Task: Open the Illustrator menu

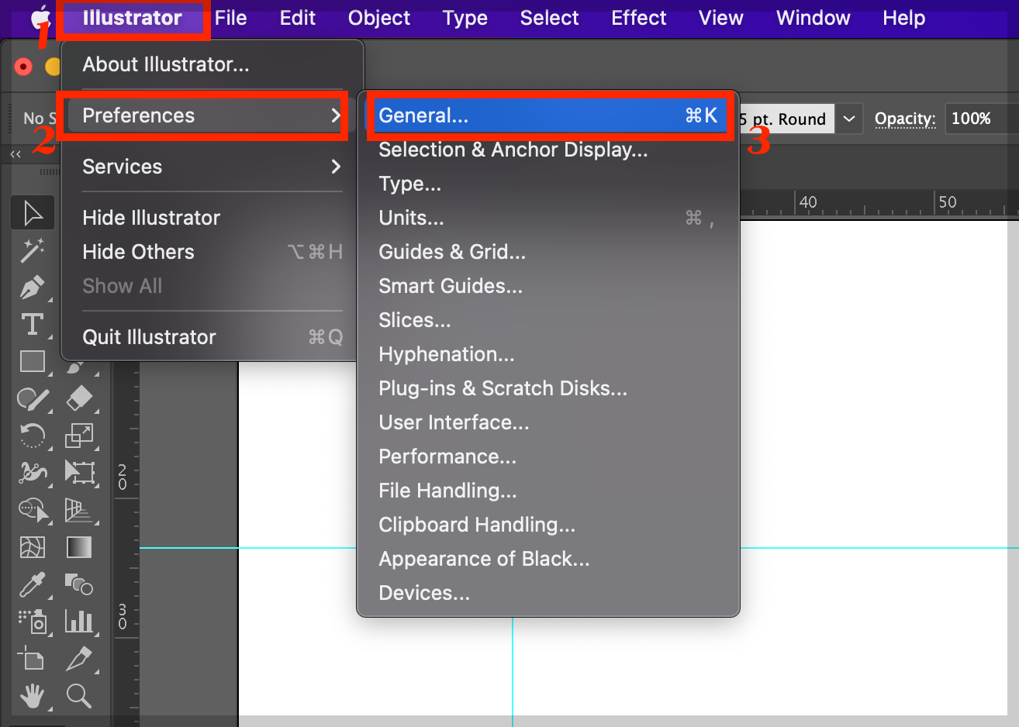Action: tap(132, 18)
